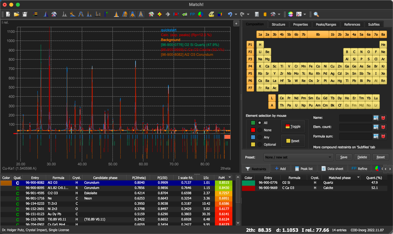
Task: Click the open file folder icon
Action: click(x=16, y=14)
